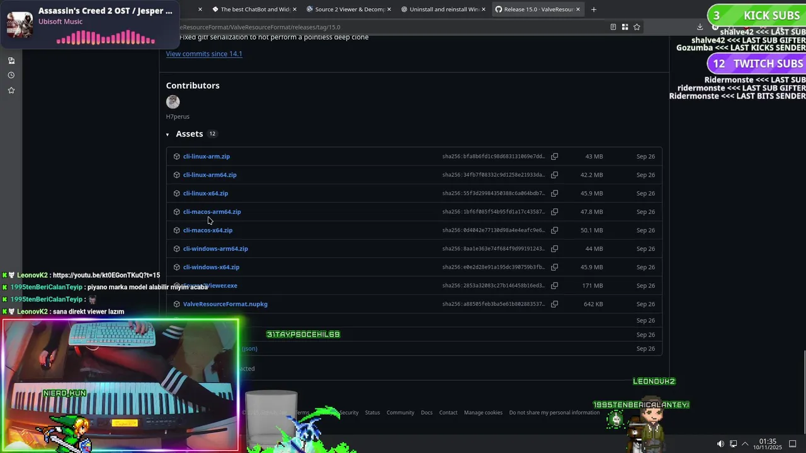Open Do not share my personal information
The image size is (806, 453).
[x=554, y=413]
